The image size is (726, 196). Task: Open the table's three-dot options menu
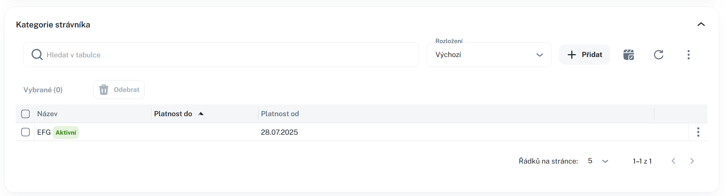[688, 55]
